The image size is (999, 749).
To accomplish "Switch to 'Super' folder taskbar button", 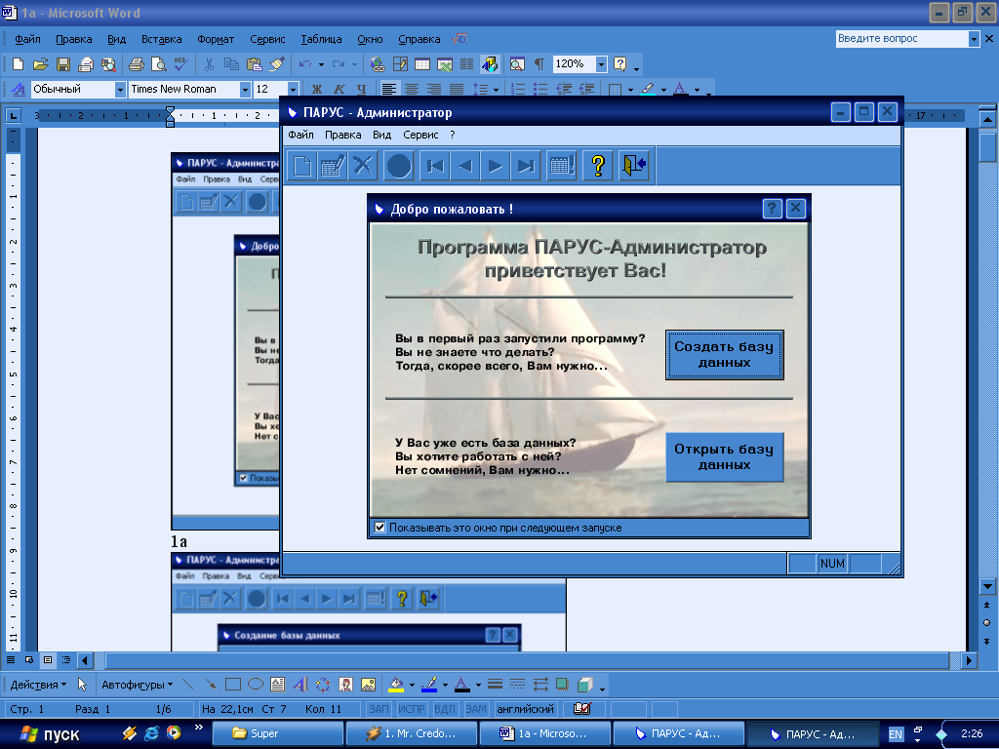I will [x=278, y=733].
